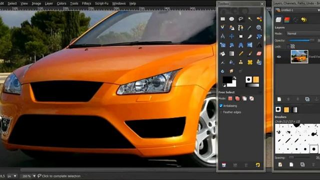Select the Blend gradient tool
The image size is (320, 180).
tap(231, 53)
